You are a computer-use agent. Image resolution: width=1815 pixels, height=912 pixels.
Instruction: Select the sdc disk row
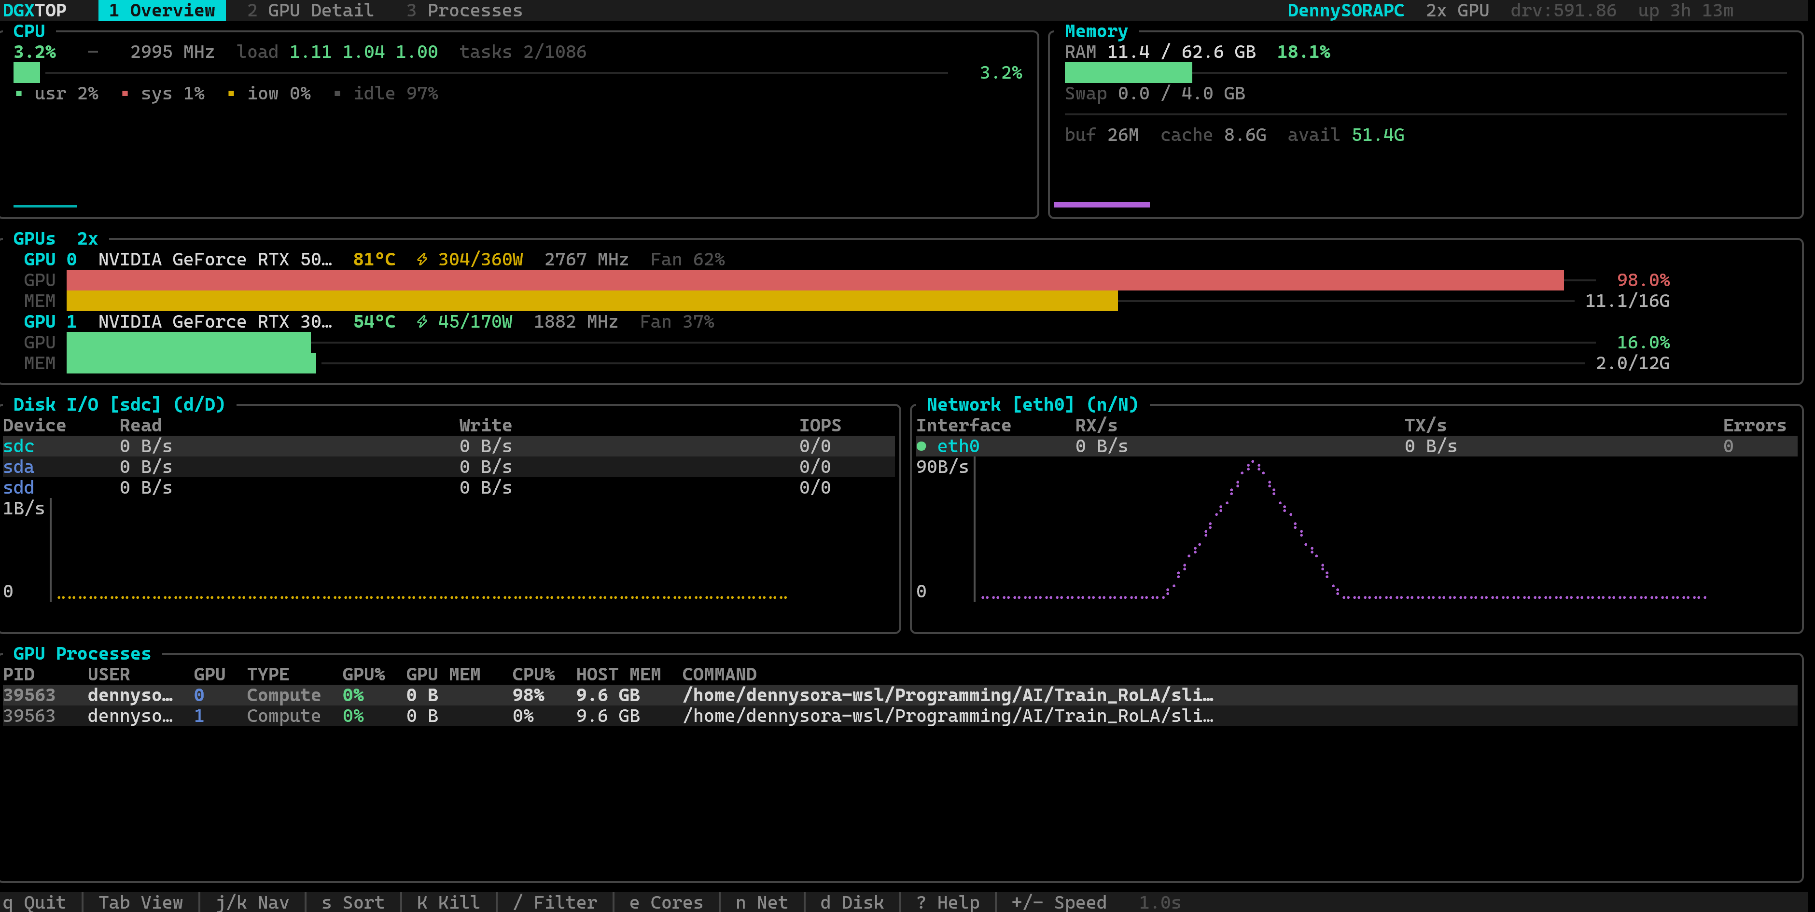[448, 446]
